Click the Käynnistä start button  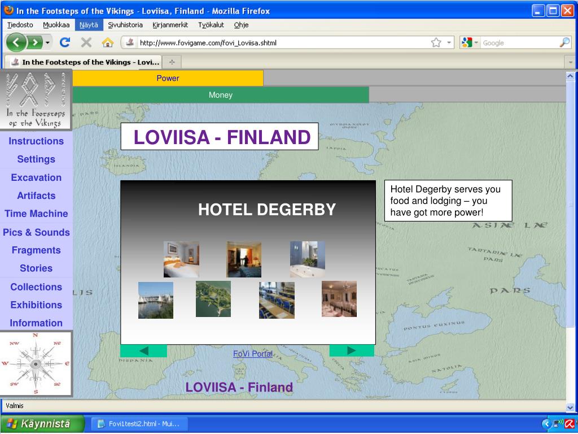pos(42,424)
